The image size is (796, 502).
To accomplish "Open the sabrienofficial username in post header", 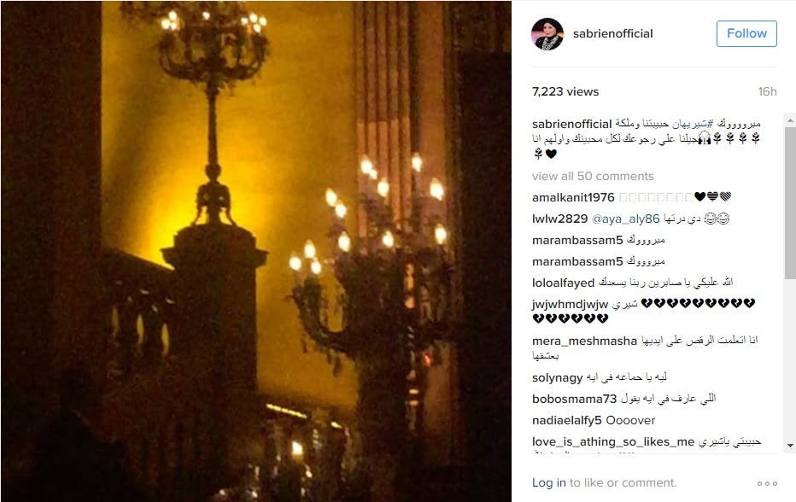I will [x=612, y=33].
